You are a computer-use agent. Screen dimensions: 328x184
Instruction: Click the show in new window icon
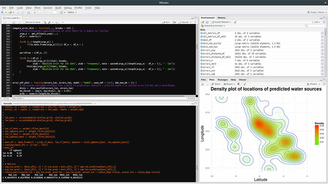coord(14,22)
